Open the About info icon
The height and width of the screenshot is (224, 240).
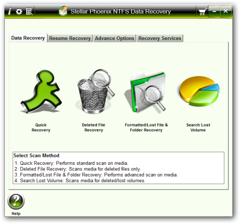(x=10, y=11)
